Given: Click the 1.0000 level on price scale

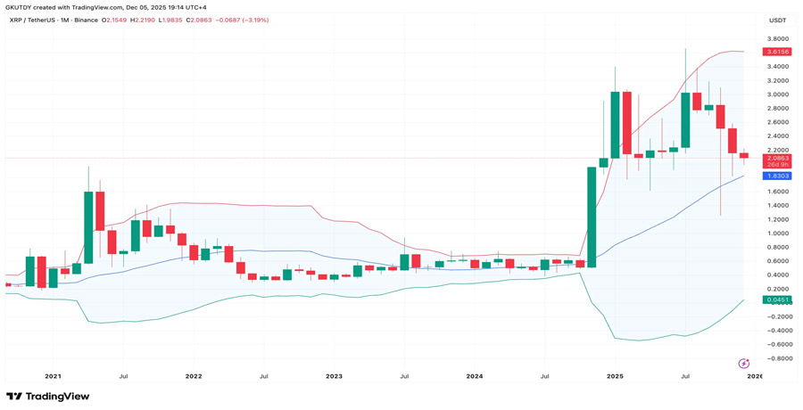Looking at the screenshot, I should [776, 234].
